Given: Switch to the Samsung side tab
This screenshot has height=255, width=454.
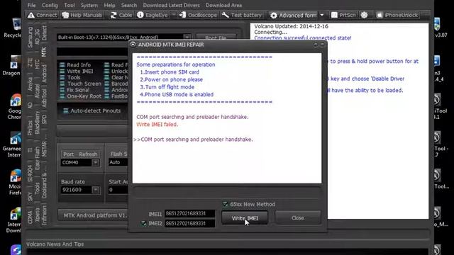Looking at the screenshot, I should (30, 38).
